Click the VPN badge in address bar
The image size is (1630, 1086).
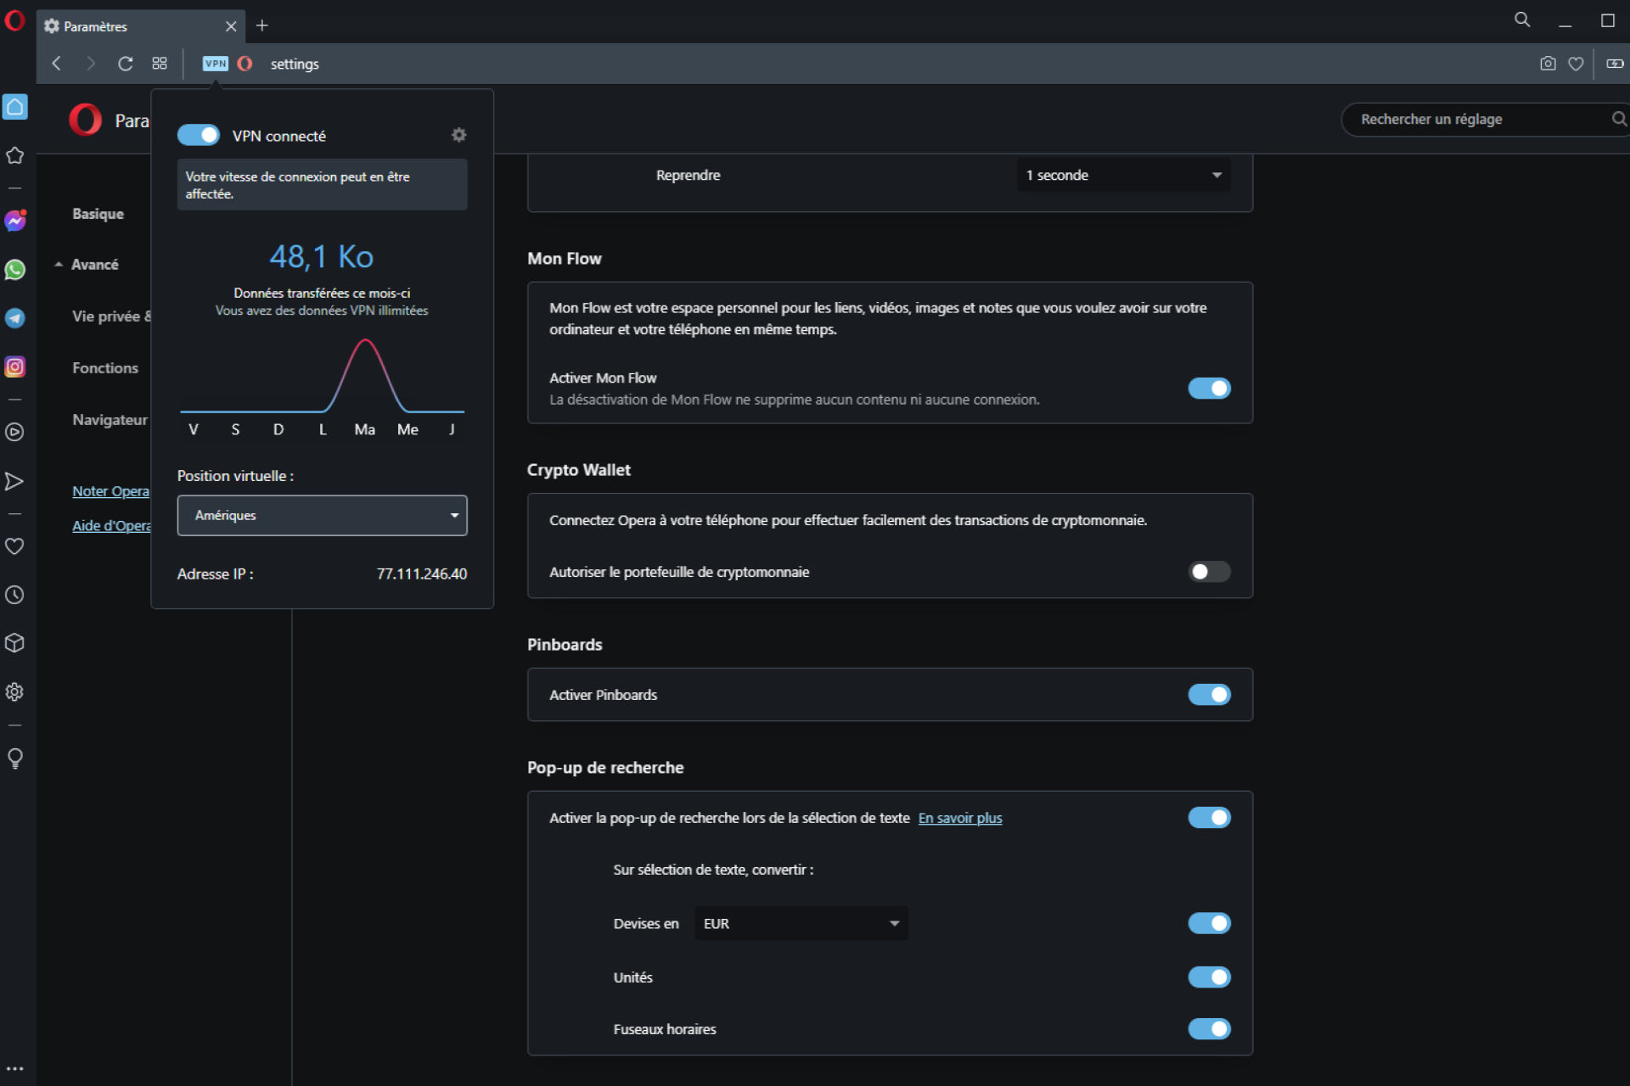pyautogui.click(x=216, y=64)
